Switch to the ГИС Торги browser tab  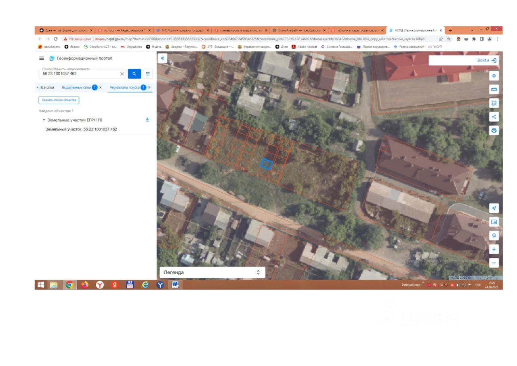[182, 30]
